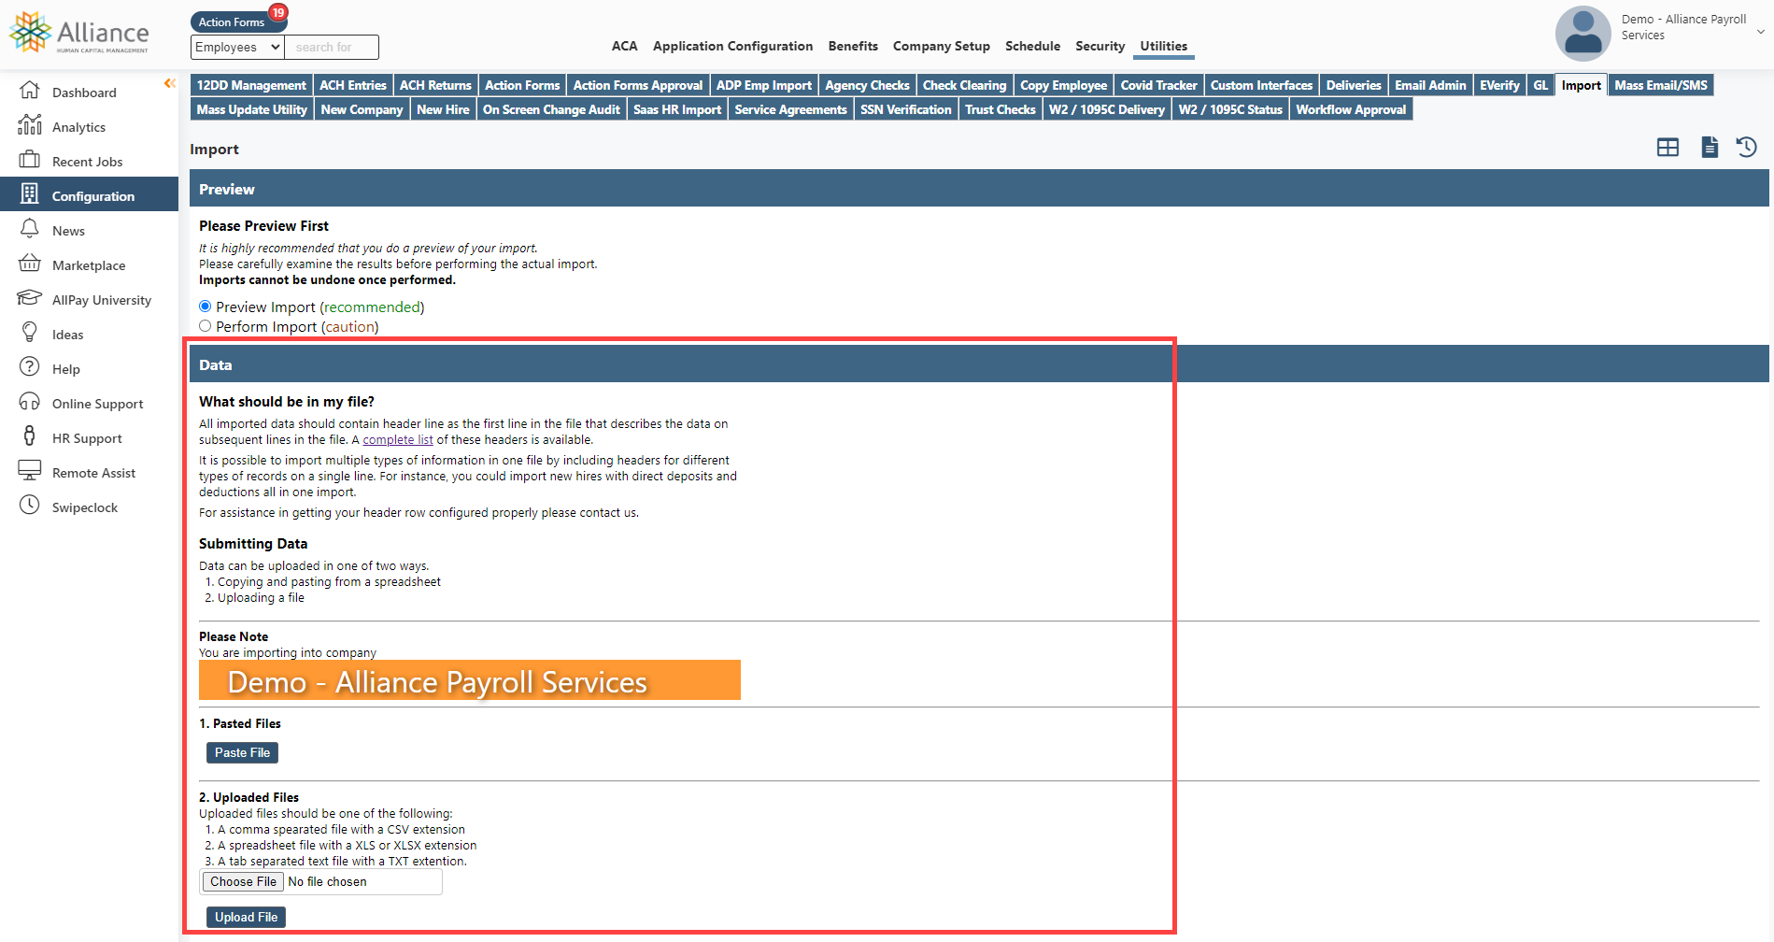Switch to the Mass Email/SMS tab
1774x942 pixels.
point(1661,85)
